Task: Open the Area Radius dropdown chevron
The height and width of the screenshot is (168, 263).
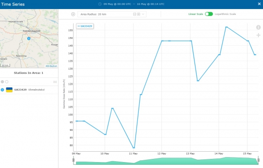Action: click(143, 14)
